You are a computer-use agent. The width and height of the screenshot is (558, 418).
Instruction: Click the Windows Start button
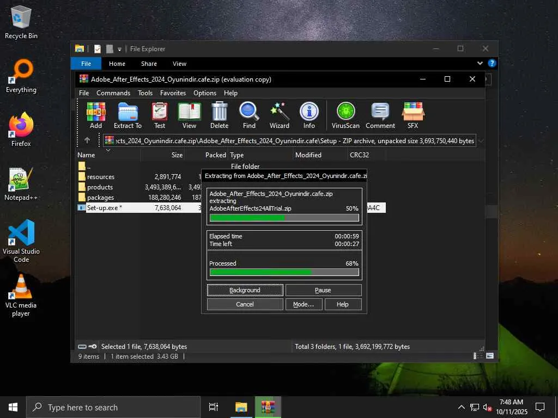pyautogui.click(x=13, y=407)
